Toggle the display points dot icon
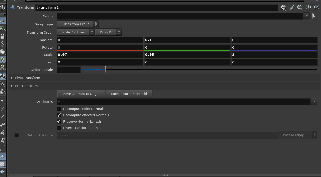Image resolution: width=321 pixels, height=177 pixels. pyautogui.click(x=3, y=101)
